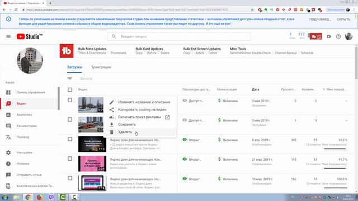Click the browser address bar URL
Viewport: 358px width, 201px height.
pyautogui.click(x=127, y=10)
